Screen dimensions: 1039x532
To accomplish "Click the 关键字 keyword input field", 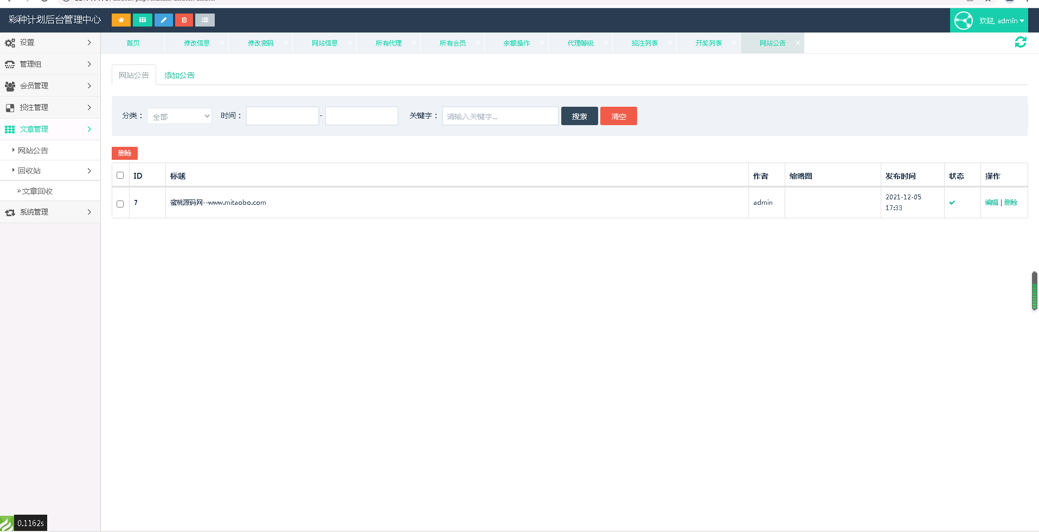I will coord(500,116).
